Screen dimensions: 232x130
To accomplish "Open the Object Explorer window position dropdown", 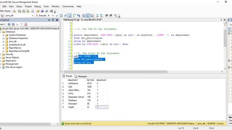I will (49, 20).
